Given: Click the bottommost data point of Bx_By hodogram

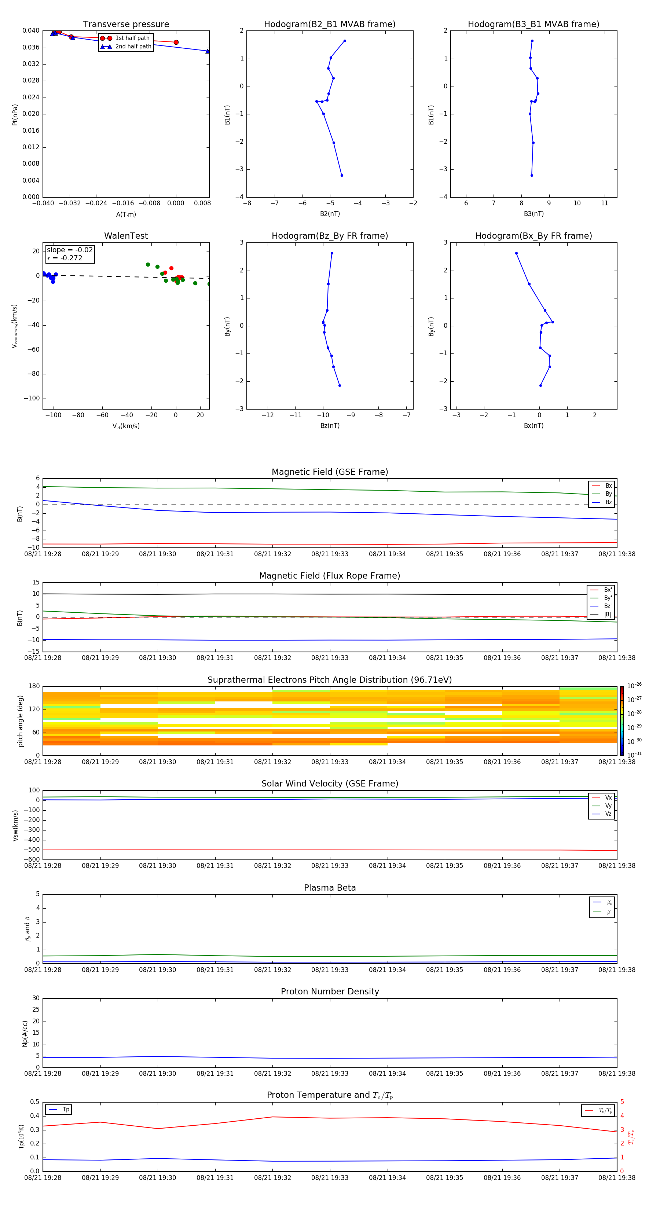Looking at the screenshot, I should pyautogui.click(x=540, y=385).
